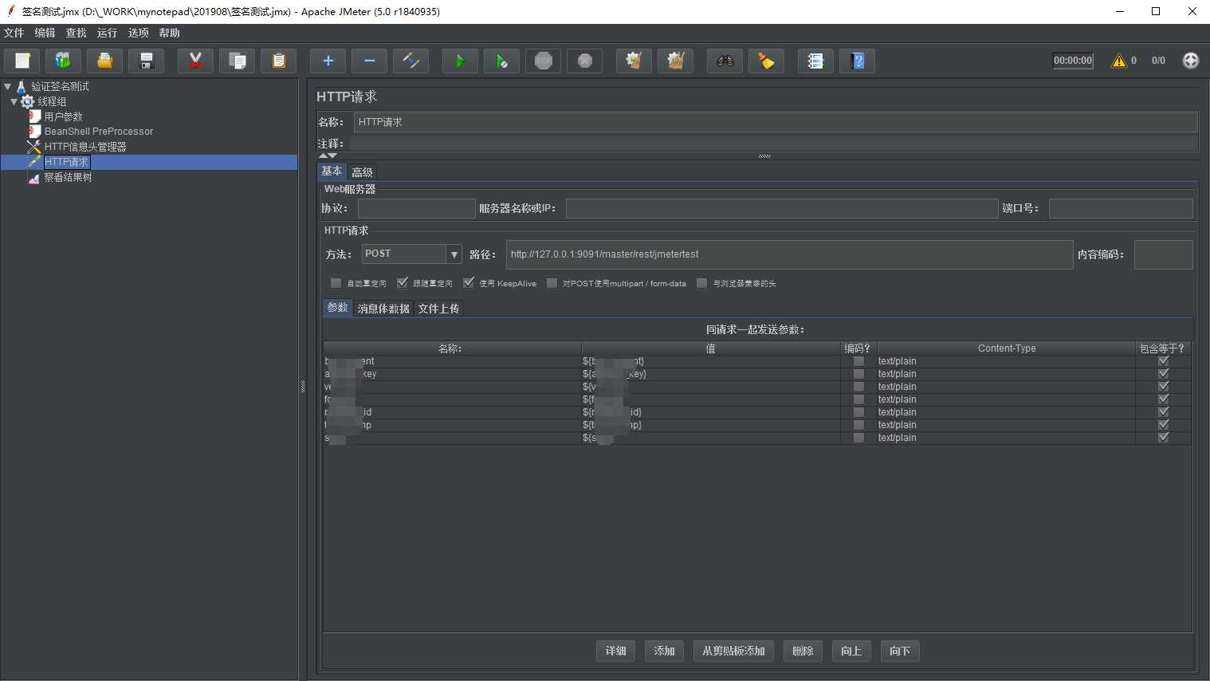1210x681 pixels.
Task: Click the Search binoculars icon
Action: tap(725, 61)
